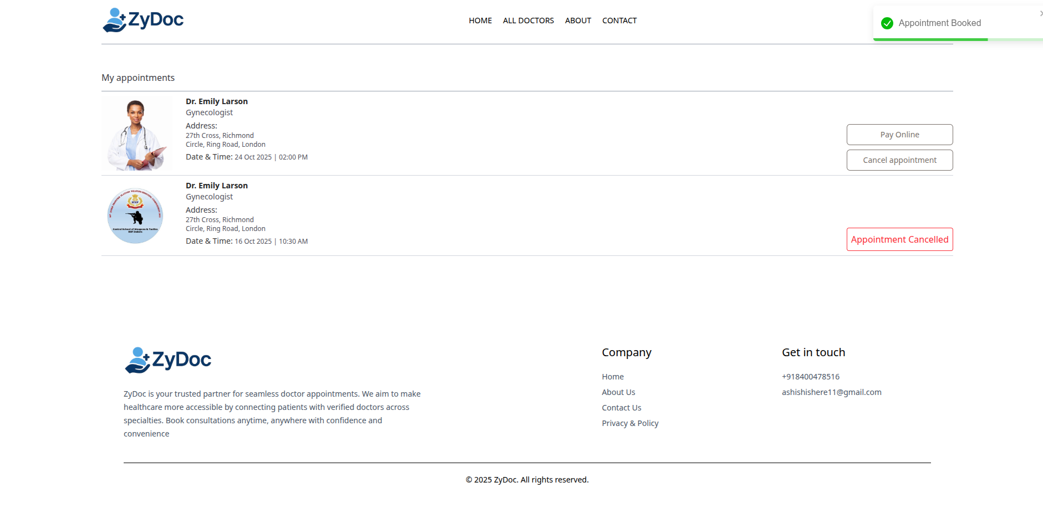Click the ashishishere11@gmail.com email address
The image size is (1043, 508).
pyautogui.click(x=831, y=392)
